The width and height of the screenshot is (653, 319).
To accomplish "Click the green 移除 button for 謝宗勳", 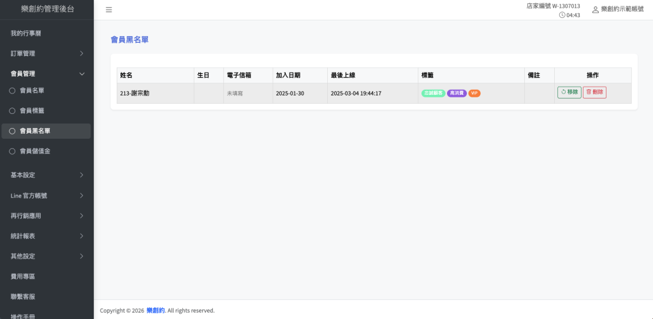I will tap(569, 92).
